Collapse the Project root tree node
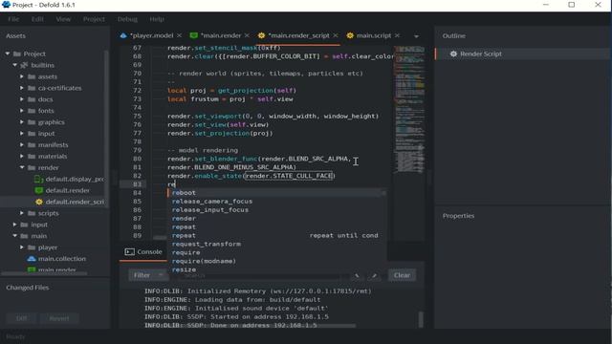Screen dimensions: 612x344 (8, 54)
